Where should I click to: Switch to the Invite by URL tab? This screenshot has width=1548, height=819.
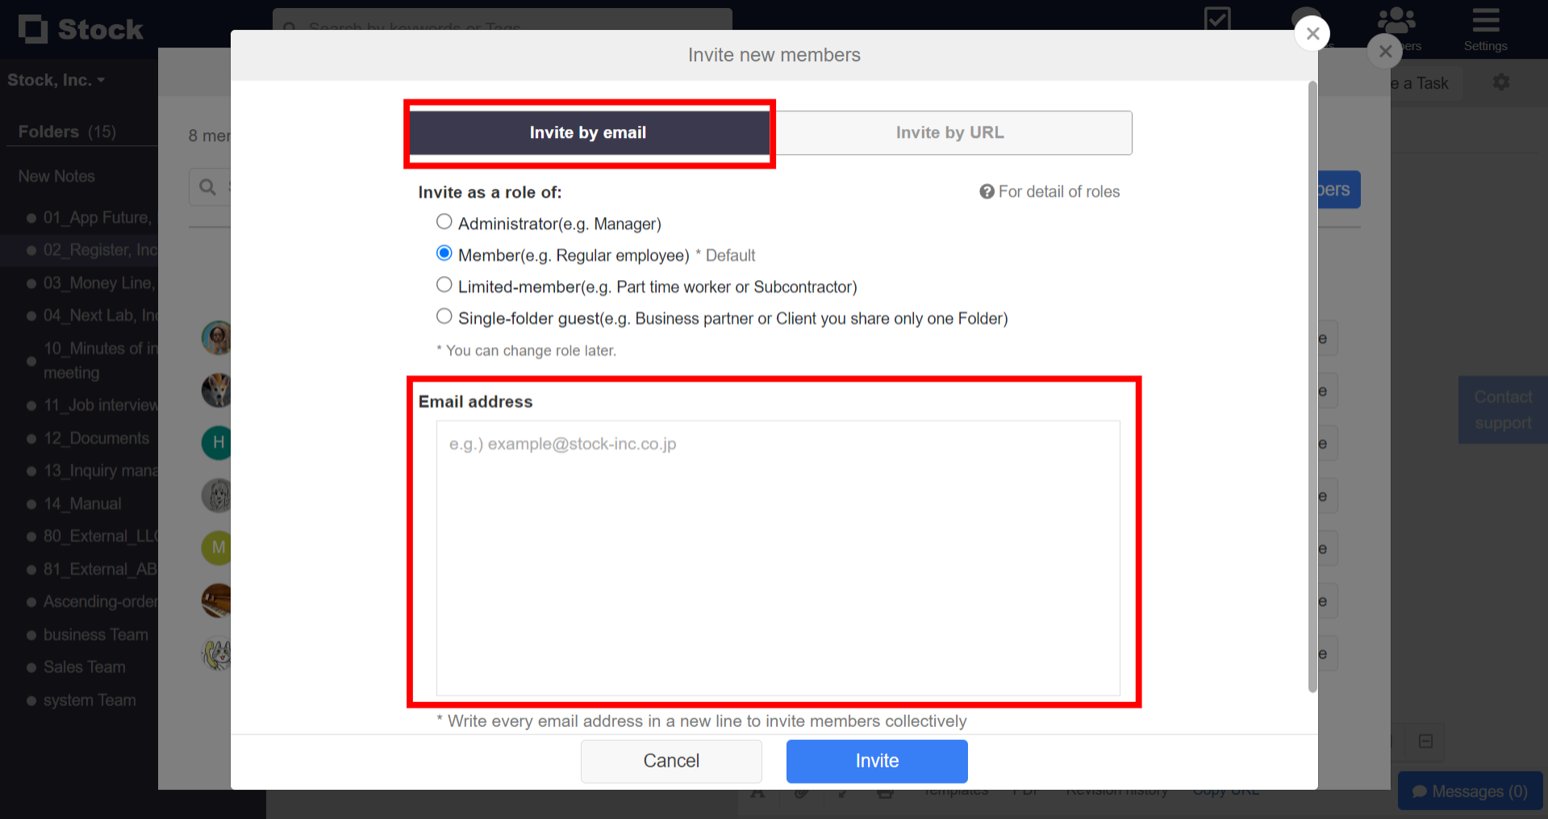pyautogui.click(x=949, y=132)
